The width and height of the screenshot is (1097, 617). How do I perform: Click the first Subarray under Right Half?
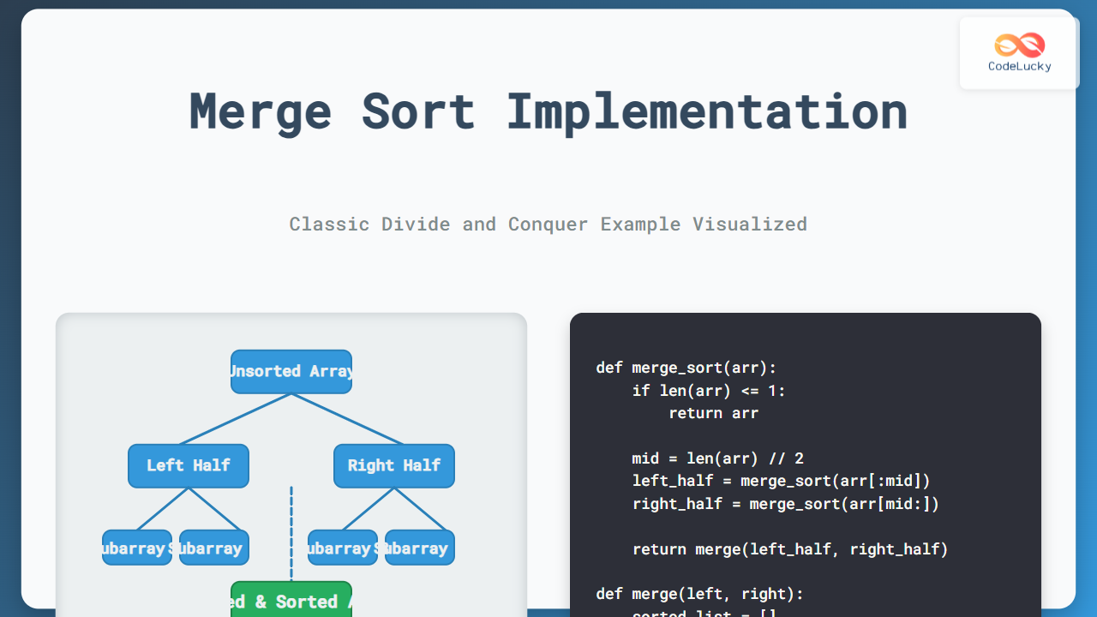pyautogui.click(x=342, y=547)
